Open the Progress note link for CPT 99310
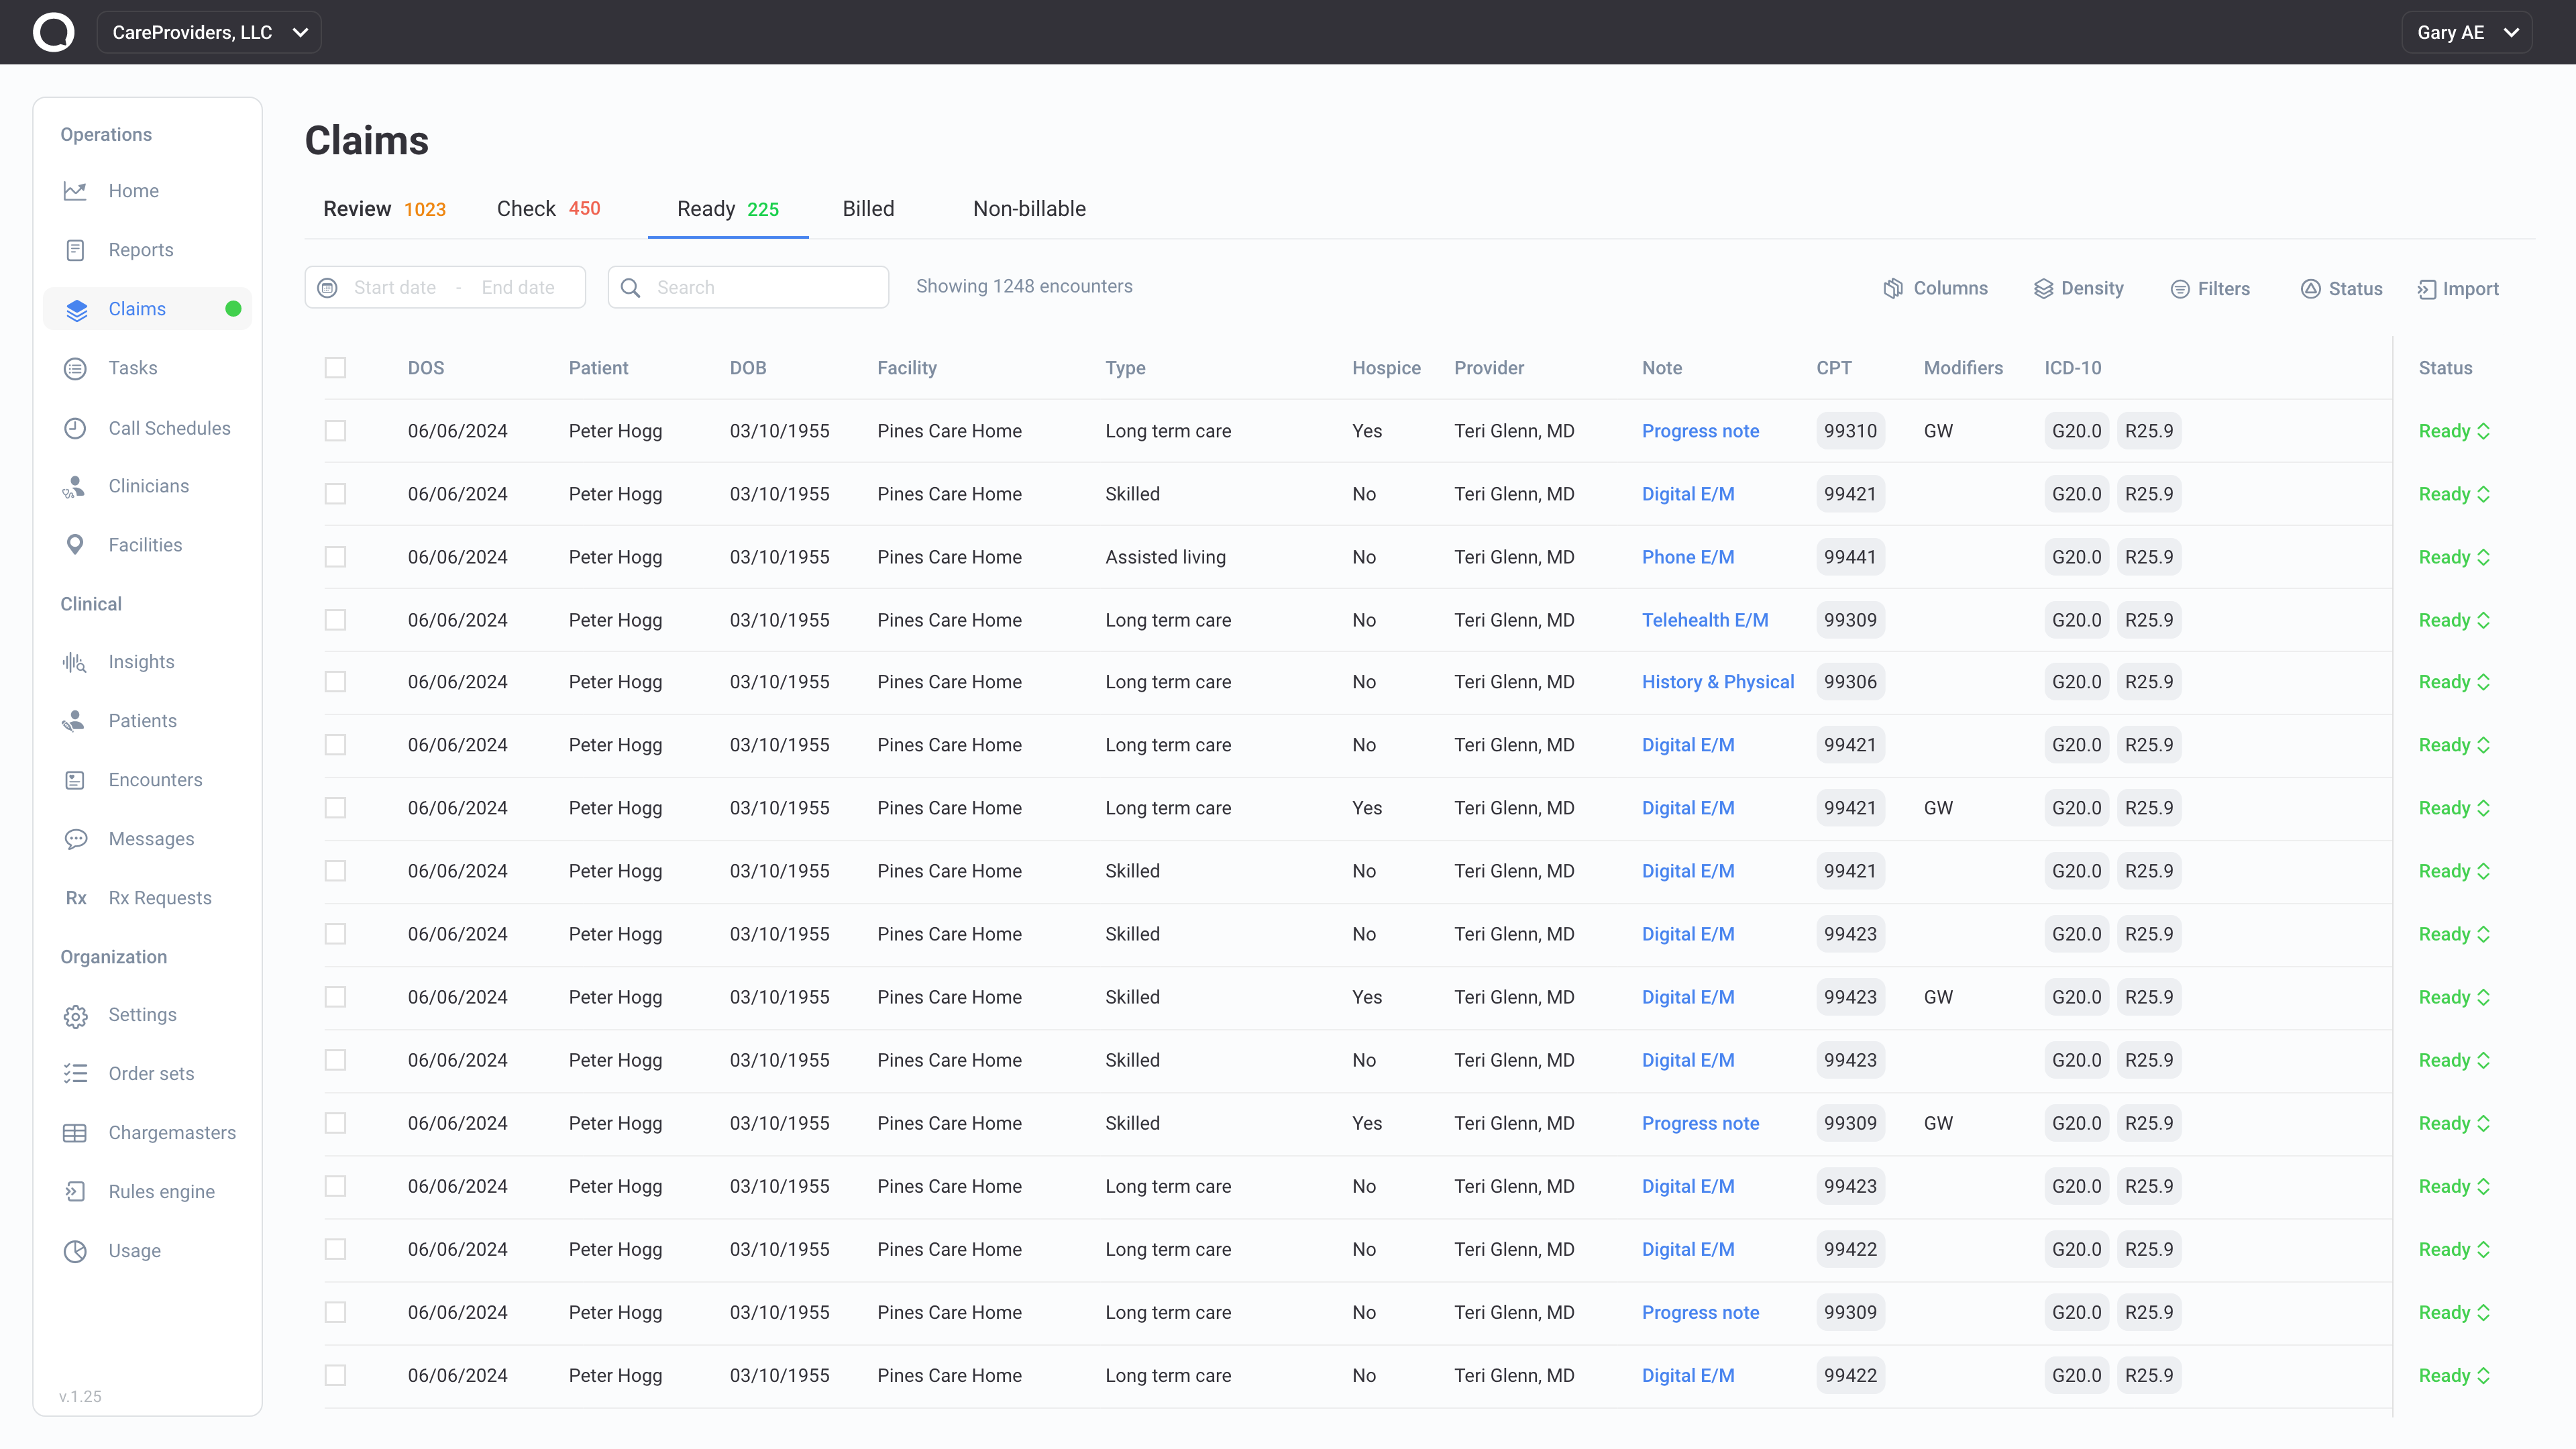The width and height of the screenshot is (2576, 1449). [x=1700, y=431]
